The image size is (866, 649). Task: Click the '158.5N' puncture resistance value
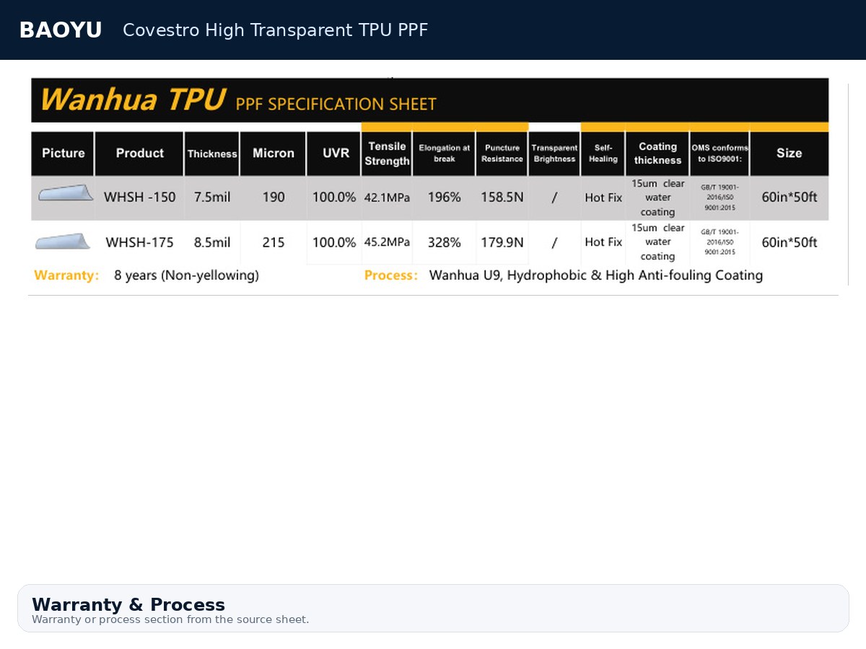502,197
